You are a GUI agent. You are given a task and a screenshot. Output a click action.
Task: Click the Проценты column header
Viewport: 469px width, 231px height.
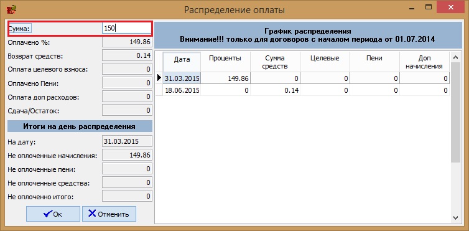pyautogui.click(x=225, y=62)
